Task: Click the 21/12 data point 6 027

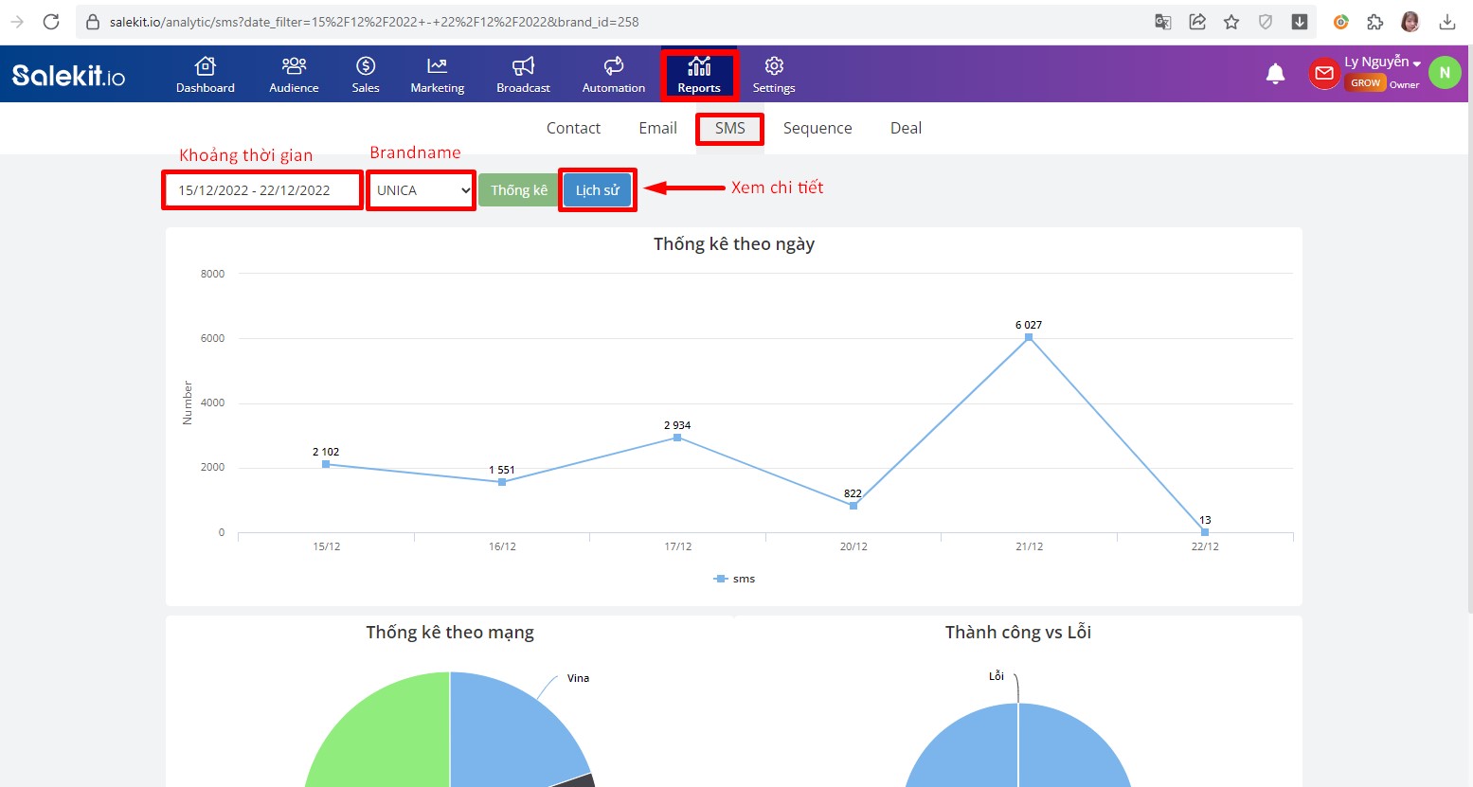Action: [x=1029, y=337]
